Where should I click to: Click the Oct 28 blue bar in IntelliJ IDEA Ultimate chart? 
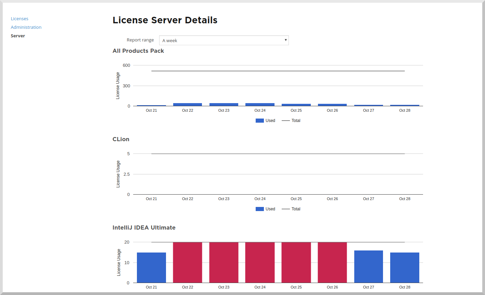tap(405, 268)
